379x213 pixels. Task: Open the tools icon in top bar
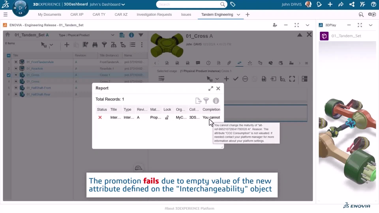[362, 4]
